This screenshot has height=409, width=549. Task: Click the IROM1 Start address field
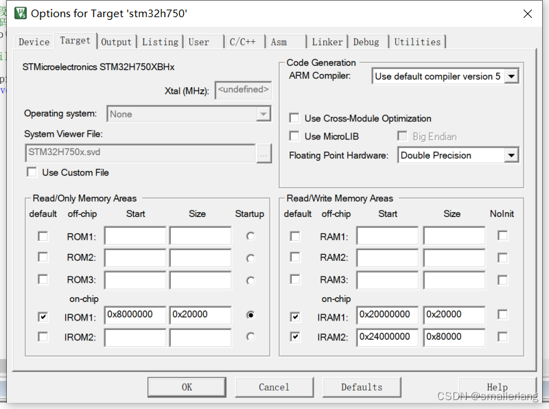pyautogui.click(x=135, y=314)
